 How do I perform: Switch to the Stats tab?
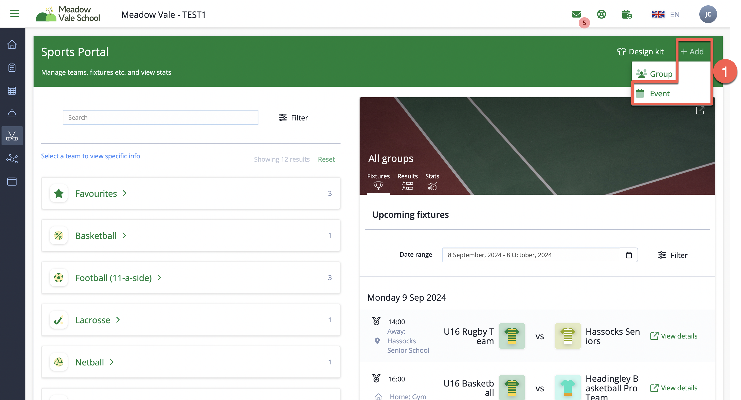coord(432,182)
